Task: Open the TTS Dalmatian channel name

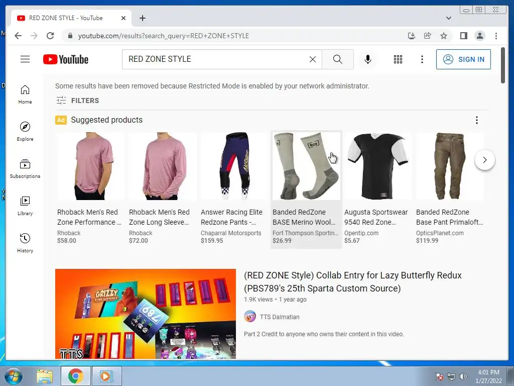Action: [x=279, y=317]
